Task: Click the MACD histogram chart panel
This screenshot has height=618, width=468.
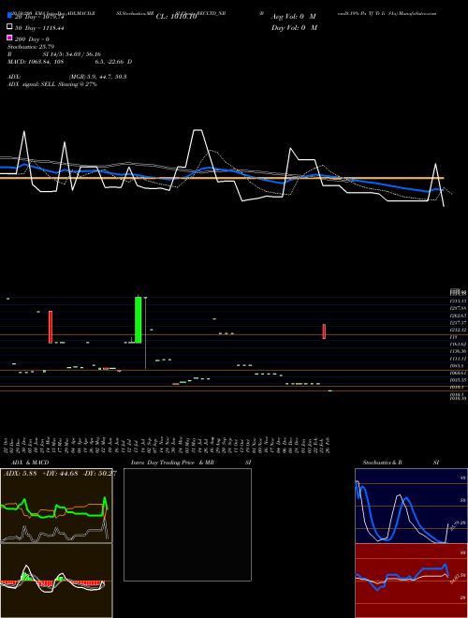Action: (56, 581)
